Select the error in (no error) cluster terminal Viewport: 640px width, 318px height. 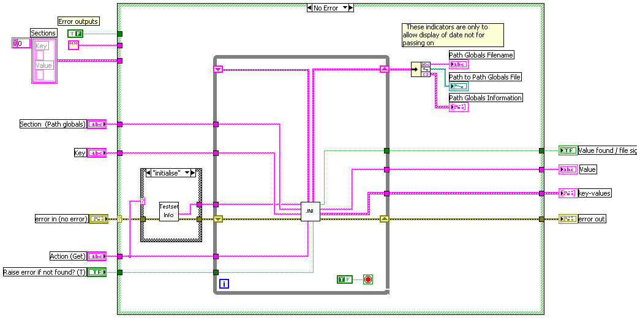click(x=99, y=219)
